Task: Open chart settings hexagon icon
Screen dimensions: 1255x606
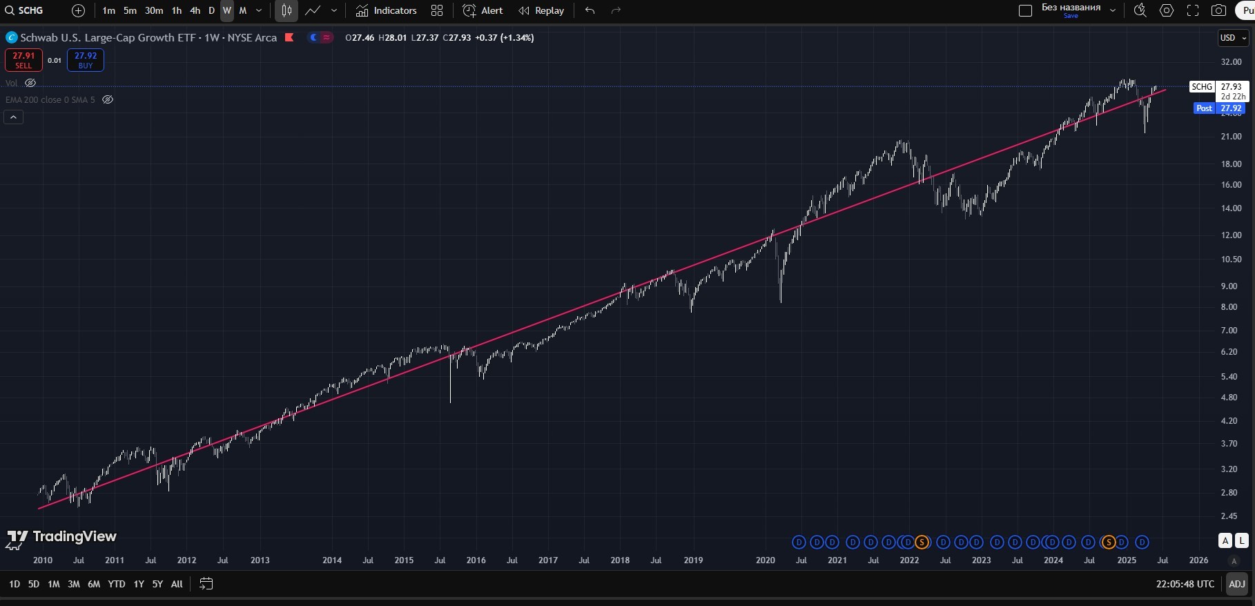Action: tap(1167, 10)
